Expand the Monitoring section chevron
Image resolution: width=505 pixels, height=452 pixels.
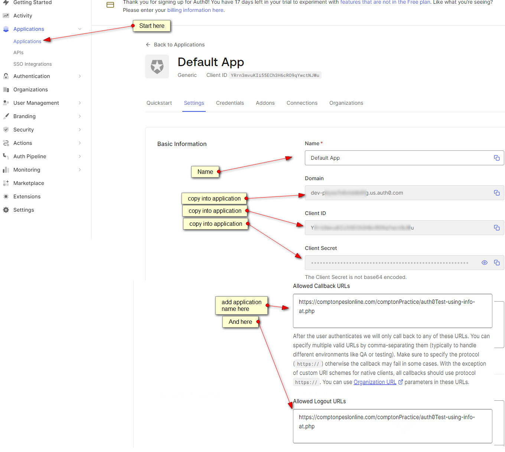(x=80, y=170)
